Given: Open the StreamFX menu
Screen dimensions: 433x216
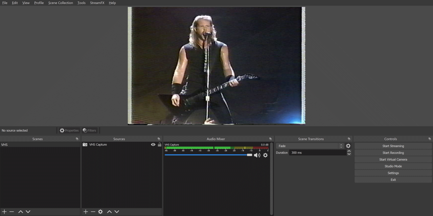Looking at the screenshot, I should [97, 3].
